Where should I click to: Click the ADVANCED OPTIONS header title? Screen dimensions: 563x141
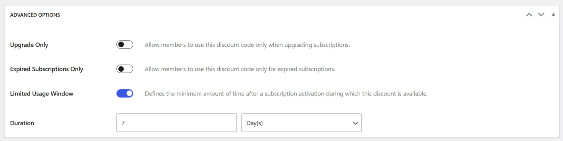pos(35,15)
